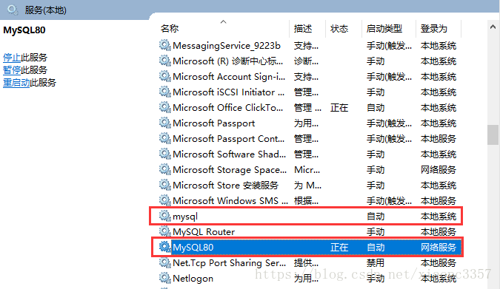Viewport: 500px width, 289px height.
Task: Click the scrollbar up arrow
Action: pyautogui.click(x=493, y=27)
